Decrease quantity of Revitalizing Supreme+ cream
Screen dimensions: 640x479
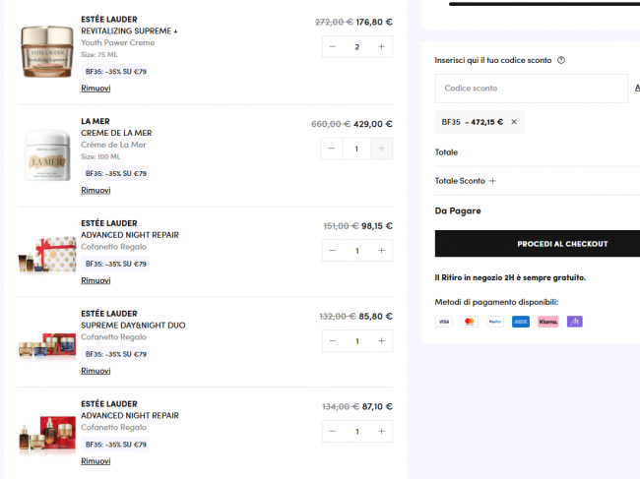(x=333, y=46)
